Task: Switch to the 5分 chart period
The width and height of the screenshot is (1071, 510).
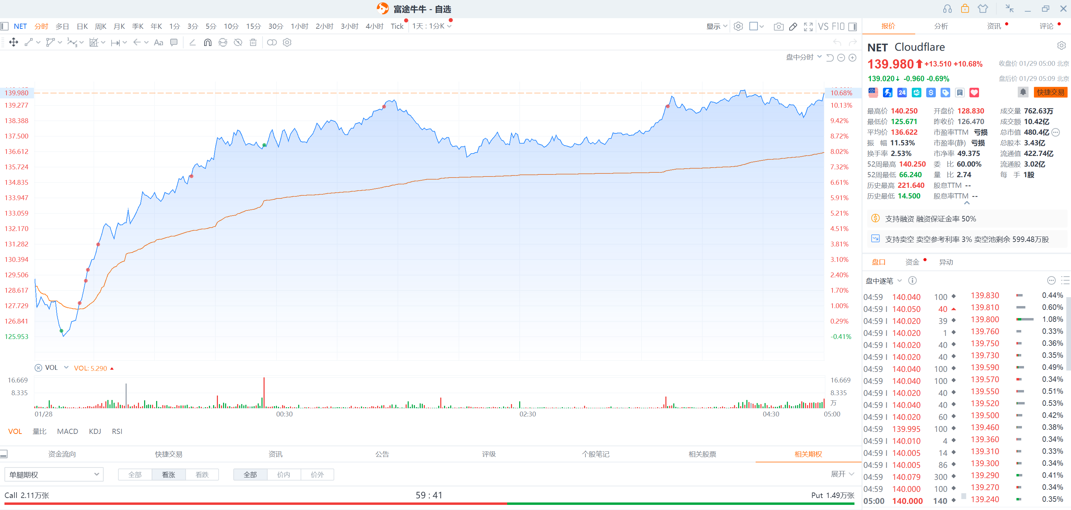Action: [211, 26]
